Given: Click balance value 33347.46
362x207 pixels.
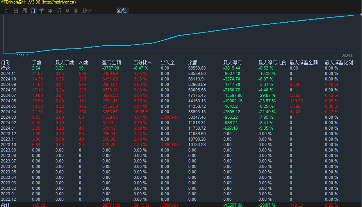Looking at the screenshot, I should [x=197, y=117].
